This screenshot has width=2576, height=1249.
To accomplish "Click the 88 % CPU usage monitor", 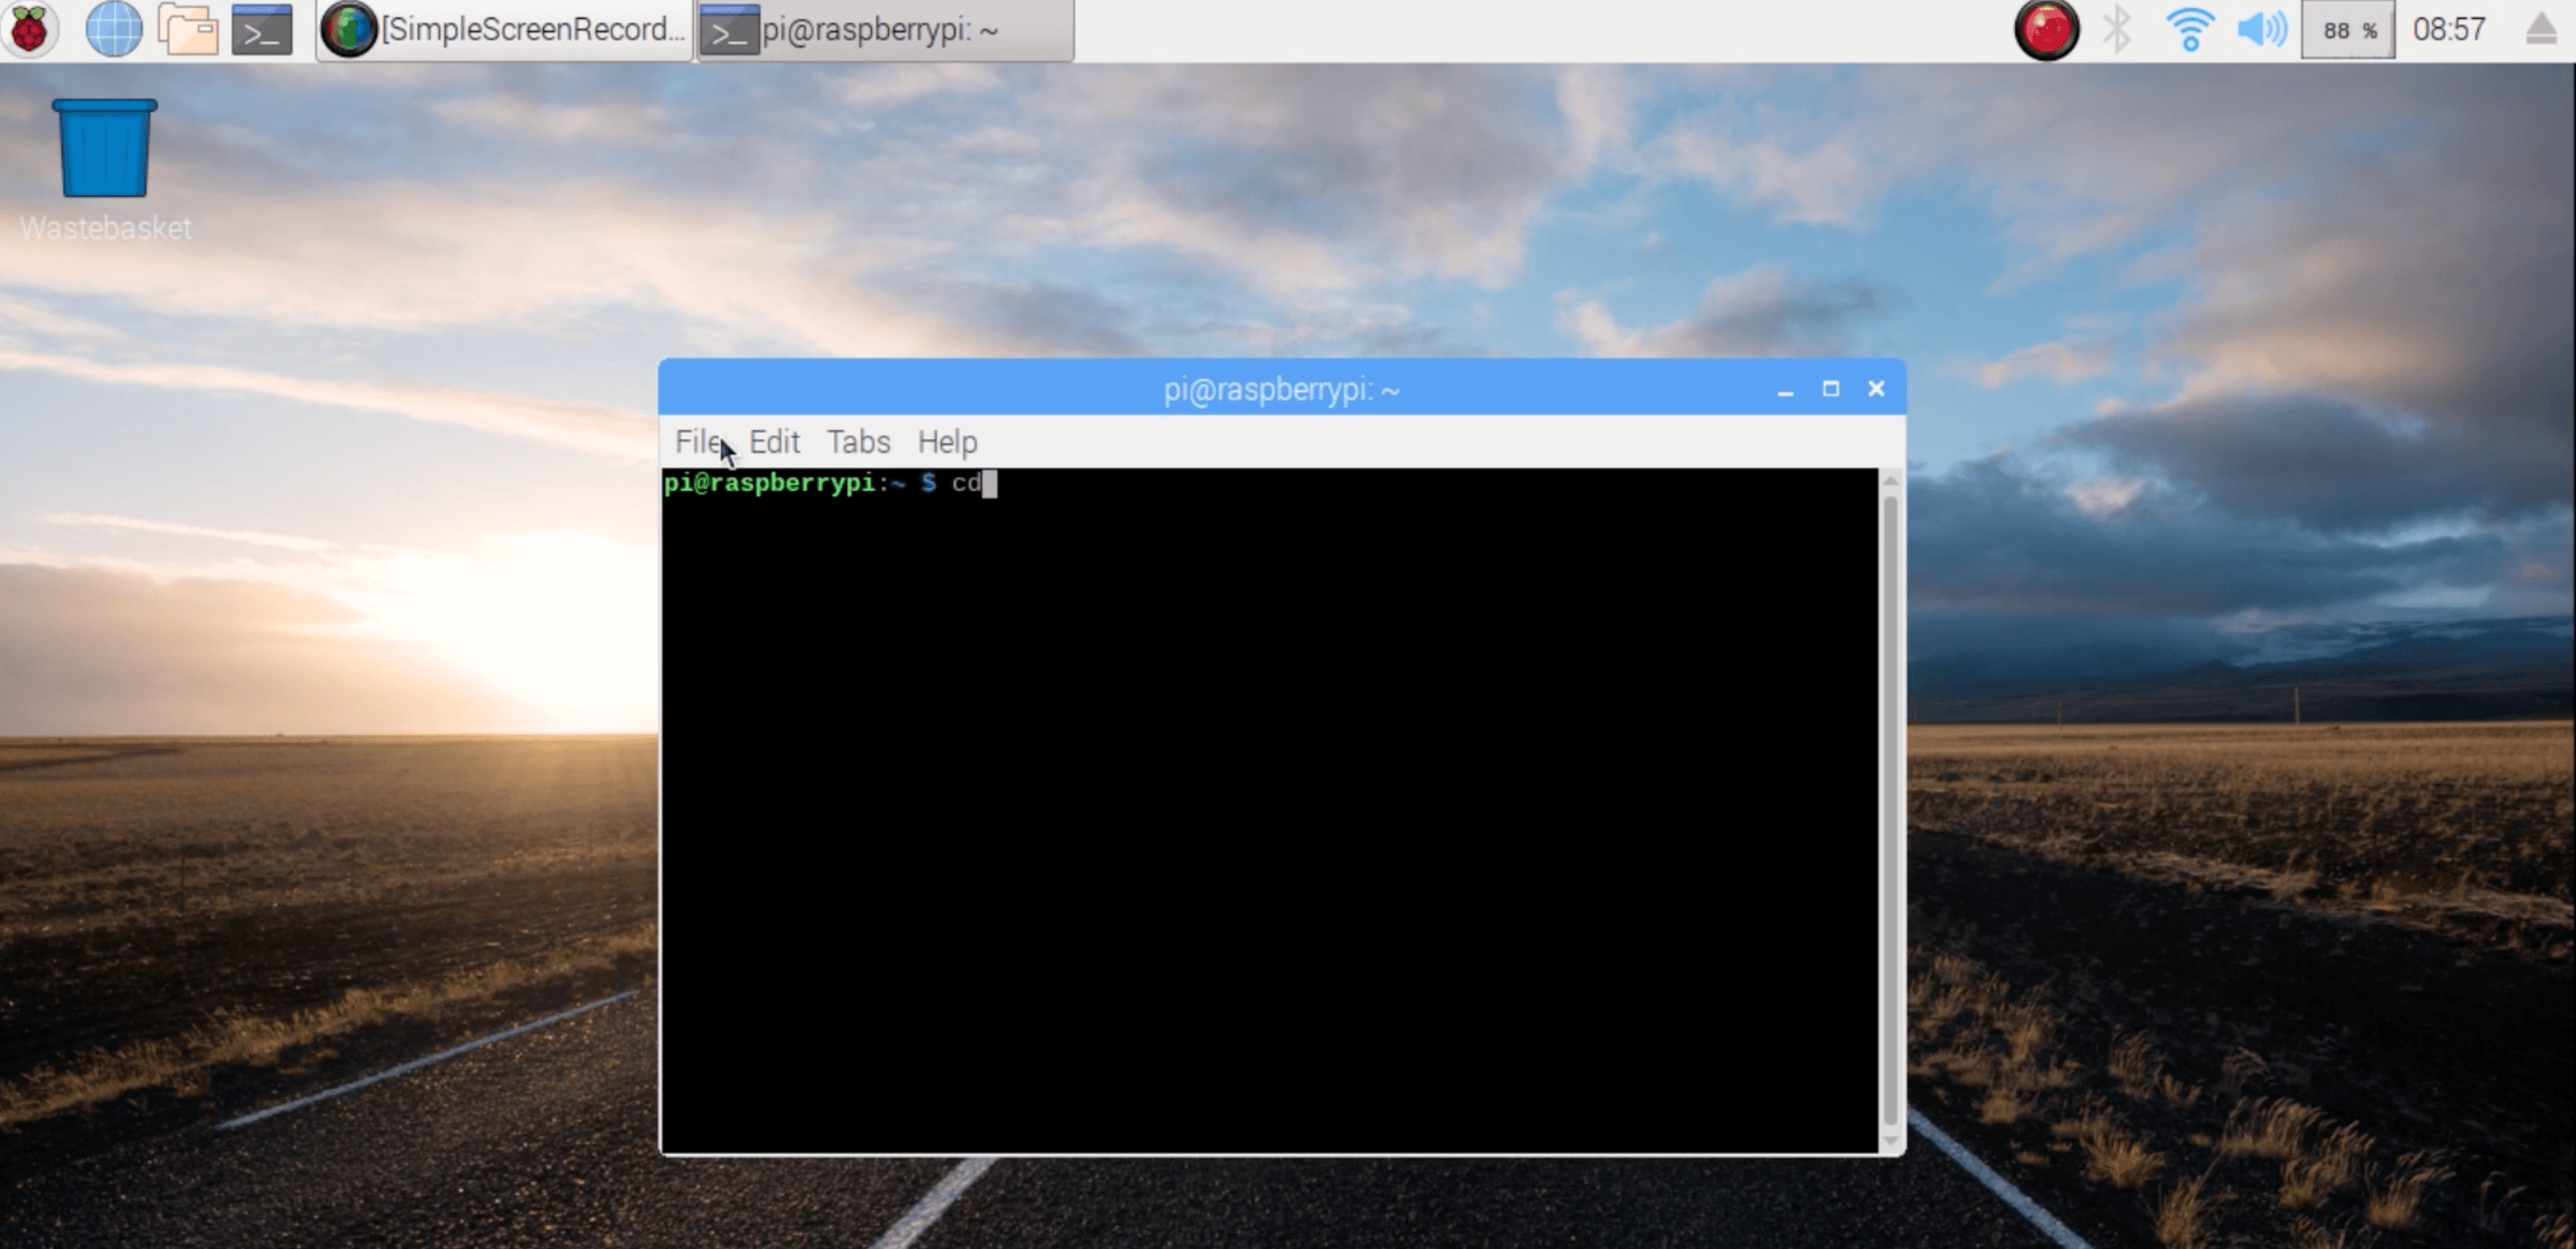I will click(2348, 30).
